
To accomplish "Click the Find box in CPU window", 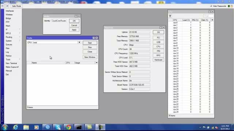I will pos(208,16).
